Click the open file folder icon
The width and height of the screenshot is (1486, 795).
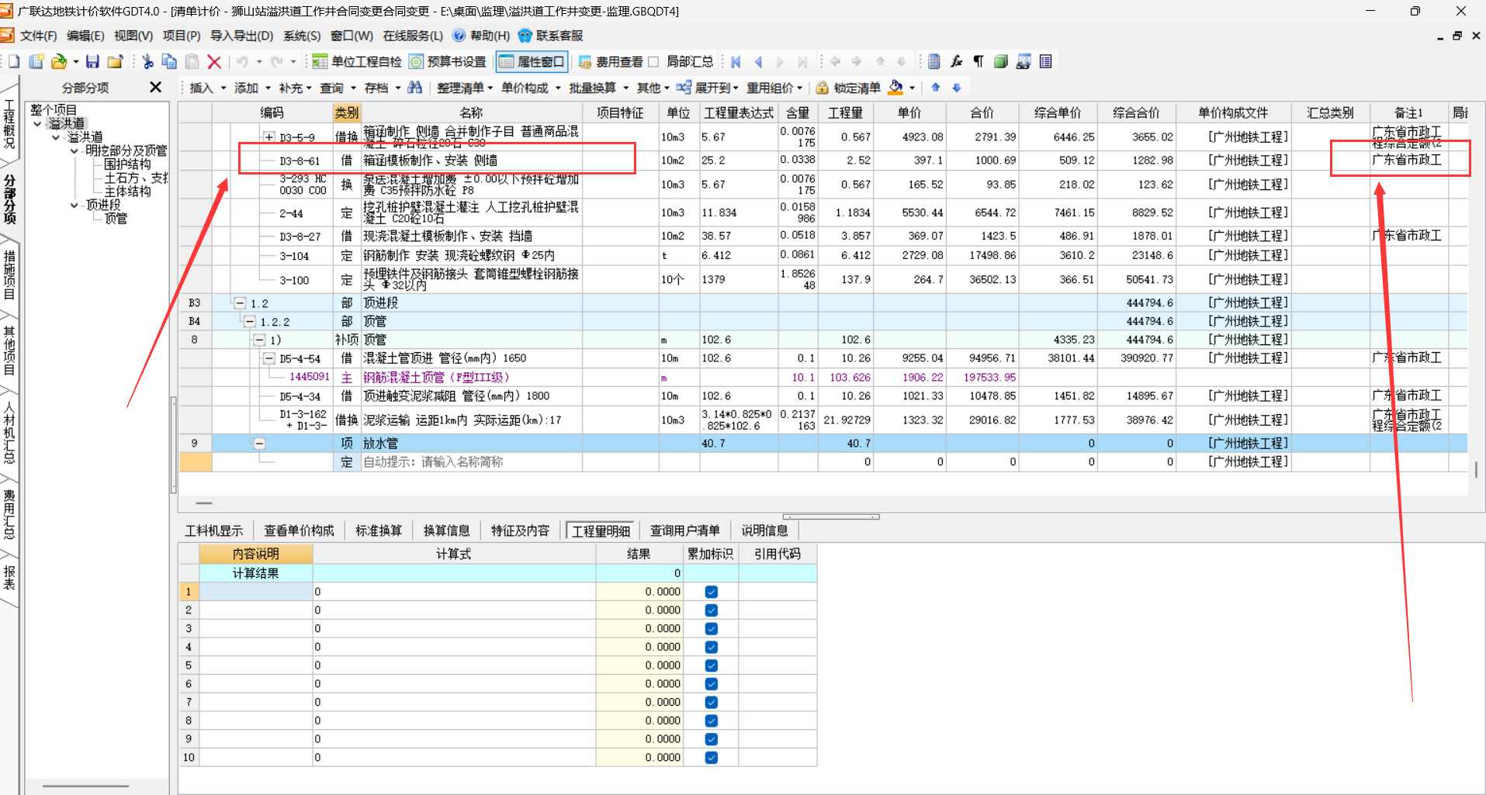tap(59, 61)
